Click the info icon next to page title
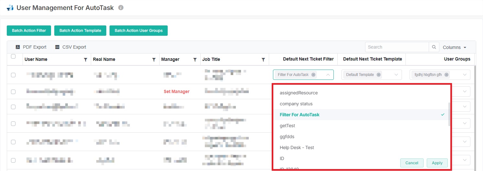The width and height of the screenshot is (483, 171). pos(121,7)
